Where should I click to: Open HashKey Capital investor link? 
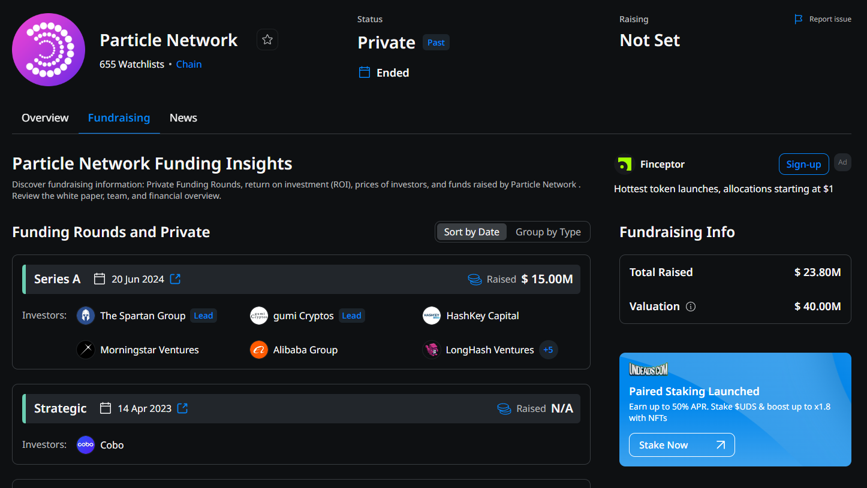(483, 316)
